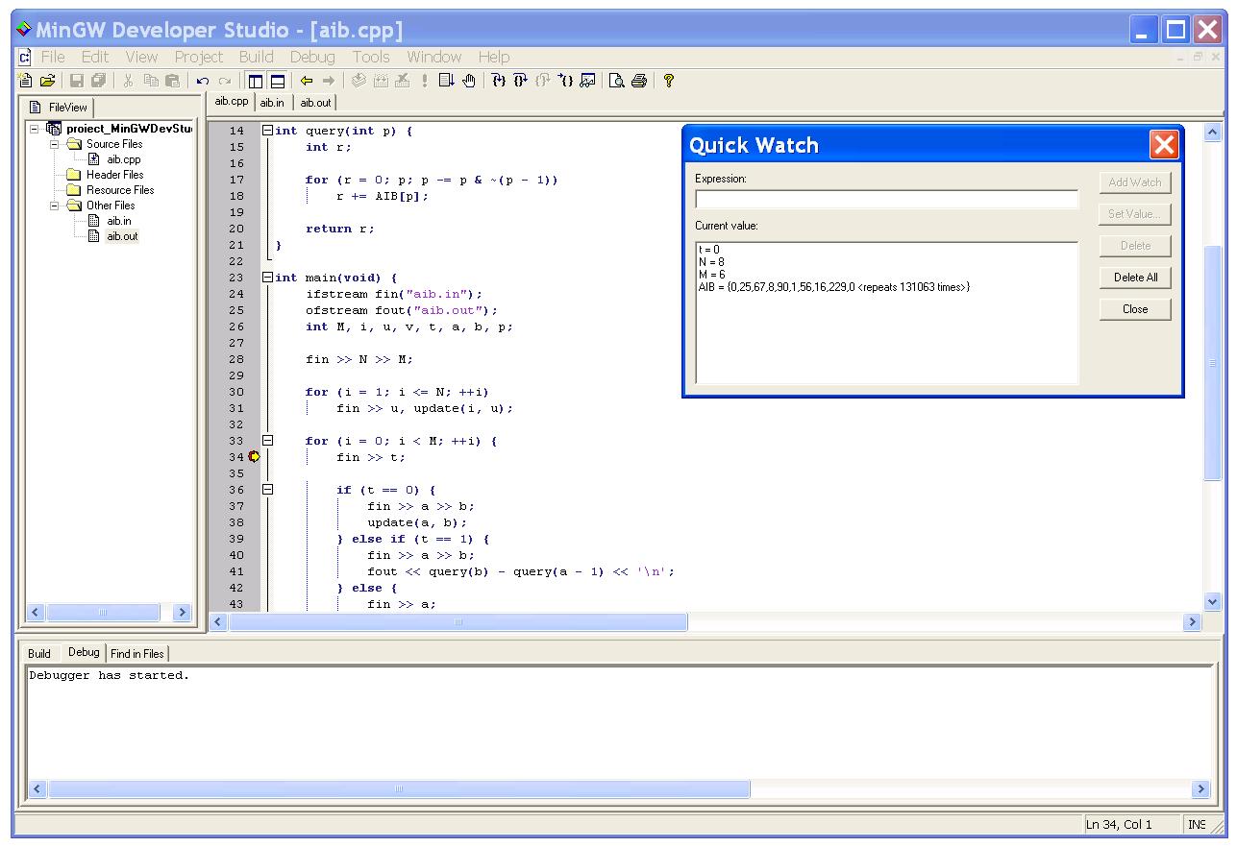The image size is (1237, 847).
Task: Open the File menu
Action: [53, 58]
